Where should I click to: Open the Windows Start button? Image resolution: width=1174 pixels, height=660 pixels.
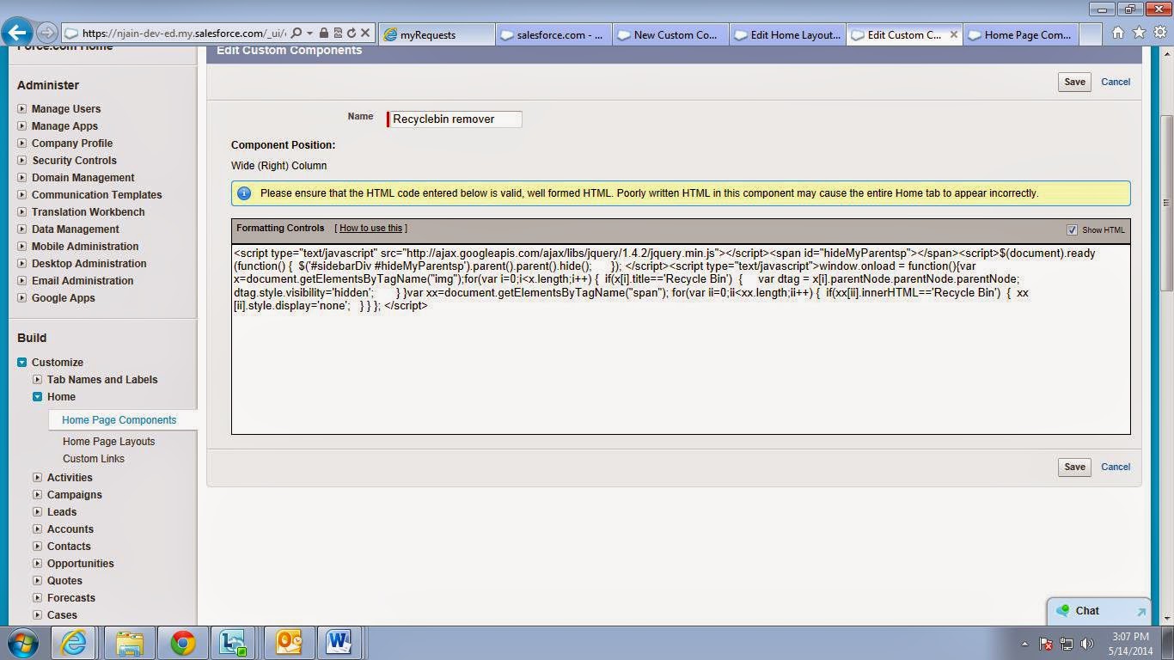click(22, 643)
